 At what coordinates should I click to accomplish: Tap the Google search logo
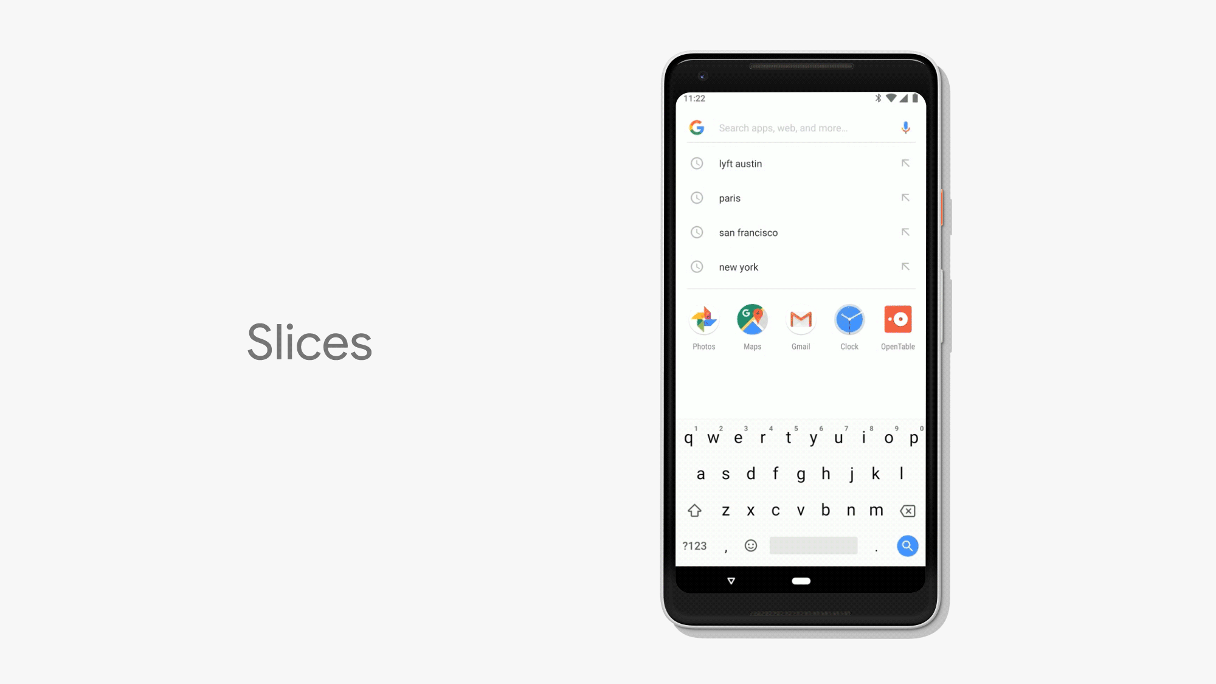(697, 128)
